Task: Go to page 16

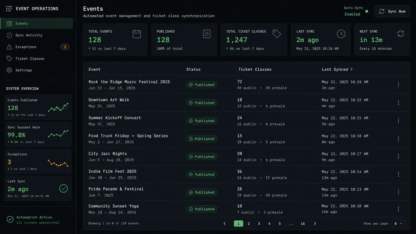Action: pyautogui.click(x=303, y=224)
